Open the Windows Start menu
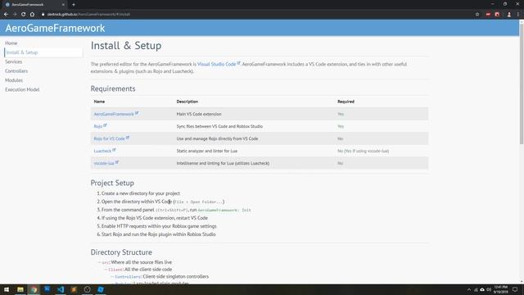 (7, 289)
